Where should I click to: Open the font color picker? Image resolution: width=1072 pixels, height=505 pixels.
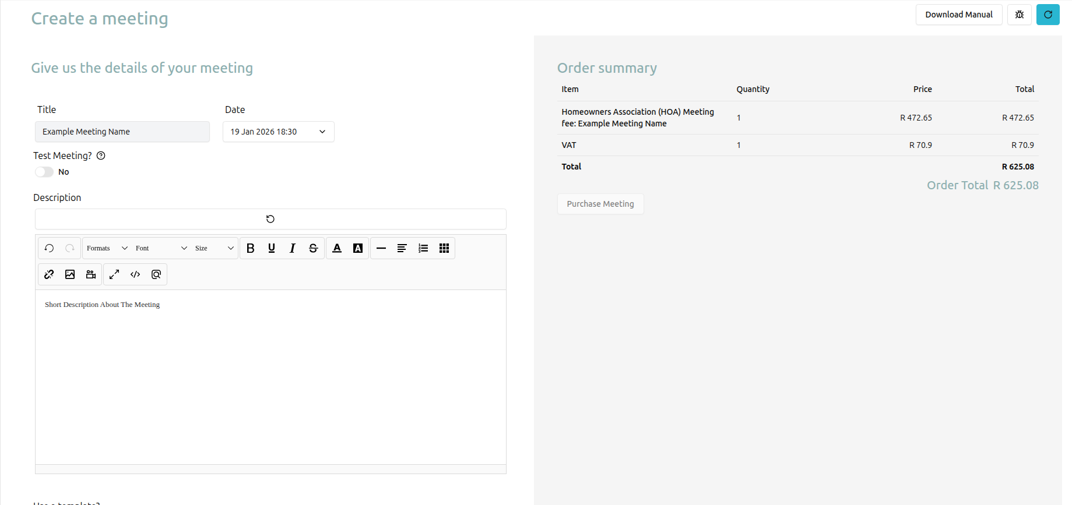[x=337, y=248]
